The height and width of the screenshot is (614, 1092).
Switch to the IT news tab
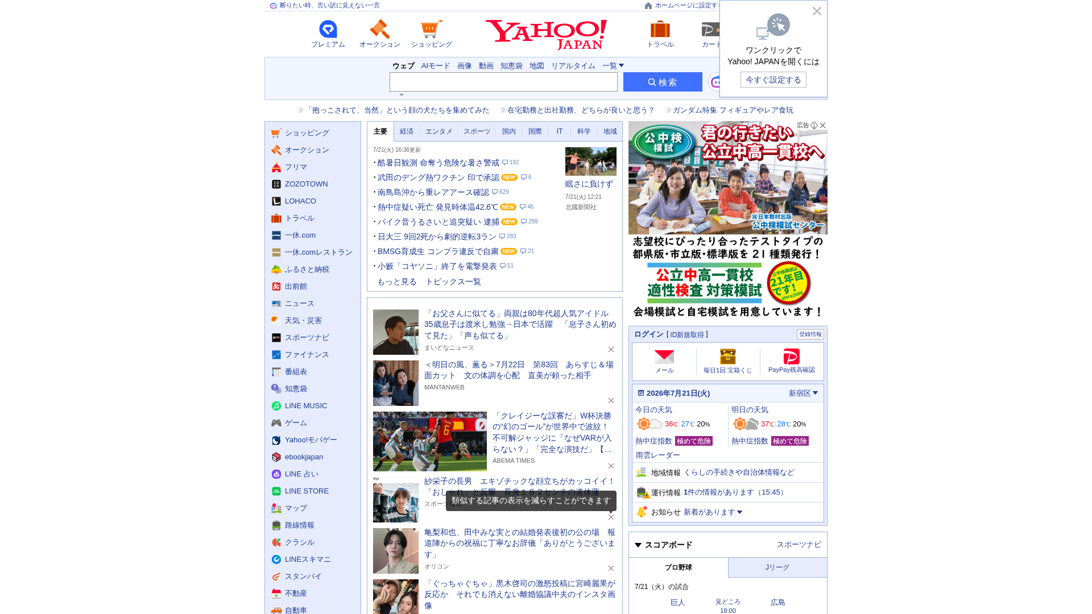coord(560,131)
